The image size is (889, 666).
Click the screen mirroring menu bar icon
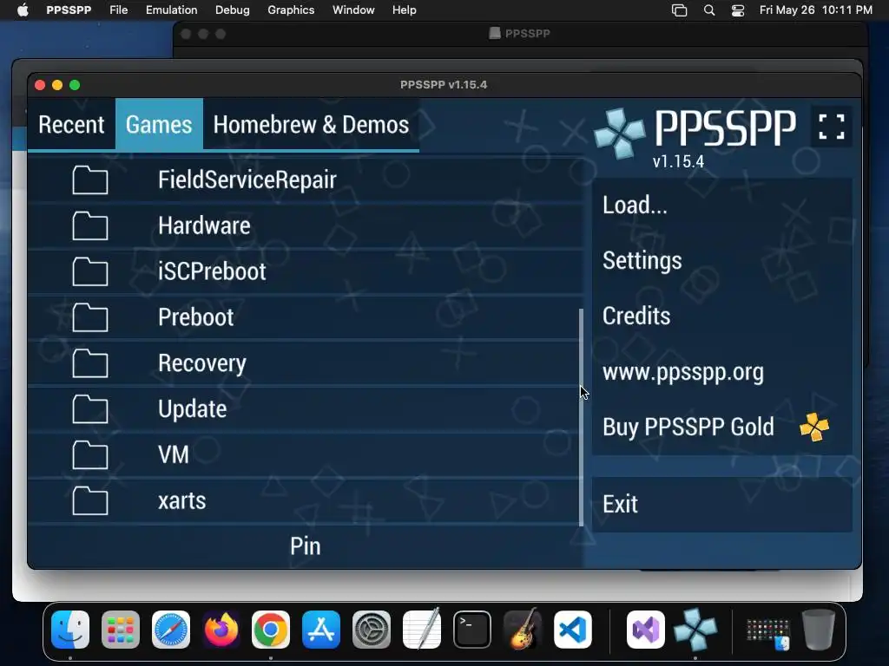click(x=679, y=10)
